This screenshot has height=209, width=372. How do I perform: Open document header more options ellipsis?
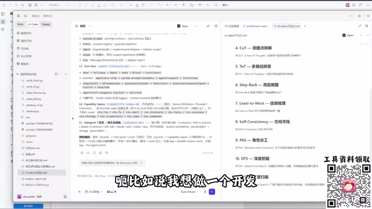coord(368,35)
